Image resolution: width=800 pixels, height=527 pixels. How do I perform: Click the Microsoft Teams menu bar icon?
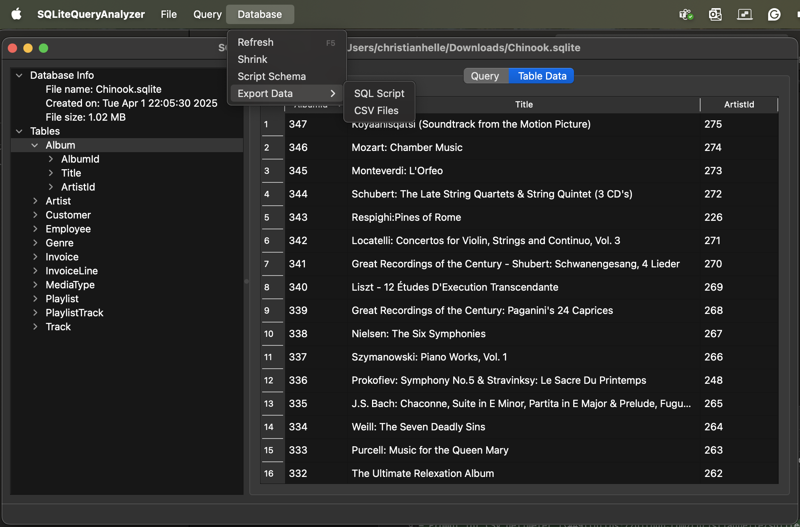click(x=686, y=14)
